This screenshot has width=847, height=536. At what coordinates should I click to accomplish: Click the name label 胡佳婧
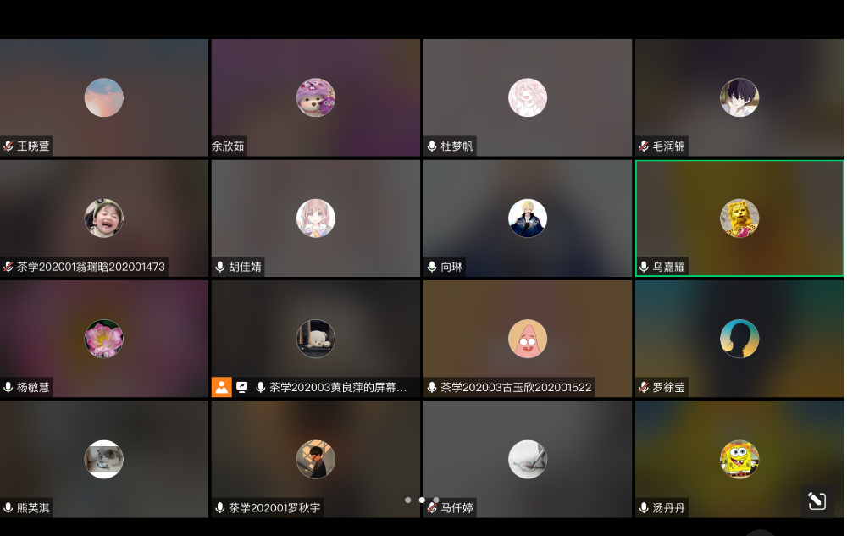click(245, 267)
